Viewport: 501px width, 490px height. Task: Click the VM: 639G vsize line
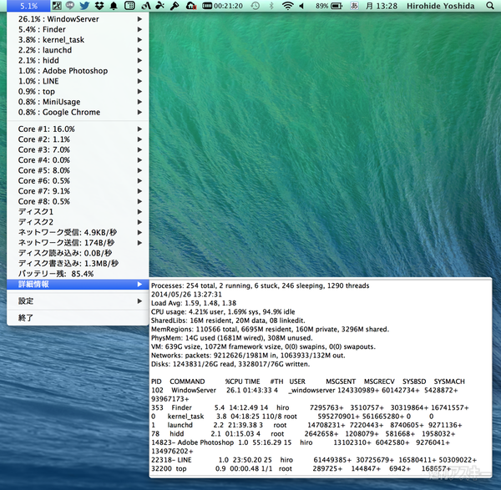[263, 346]
